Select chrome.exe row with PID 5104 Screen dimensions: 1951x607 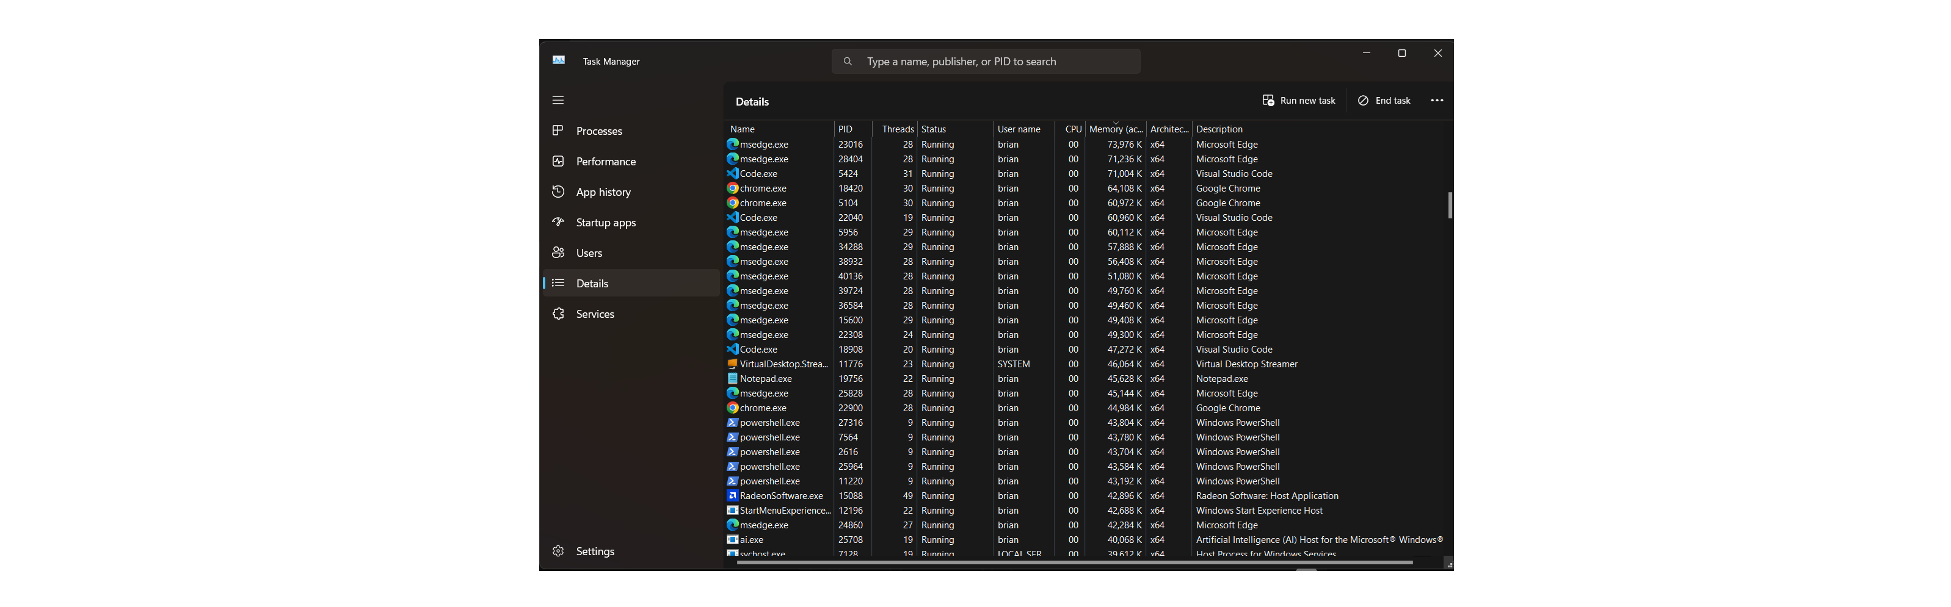1084,203
